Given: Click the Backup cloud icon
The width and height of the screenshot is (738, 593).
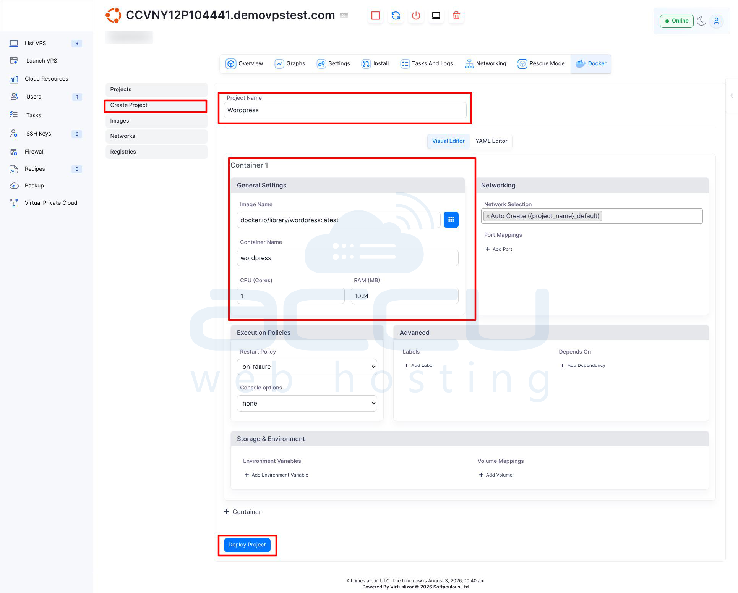Looking at the screenshot, I should [x=14, y=186].
